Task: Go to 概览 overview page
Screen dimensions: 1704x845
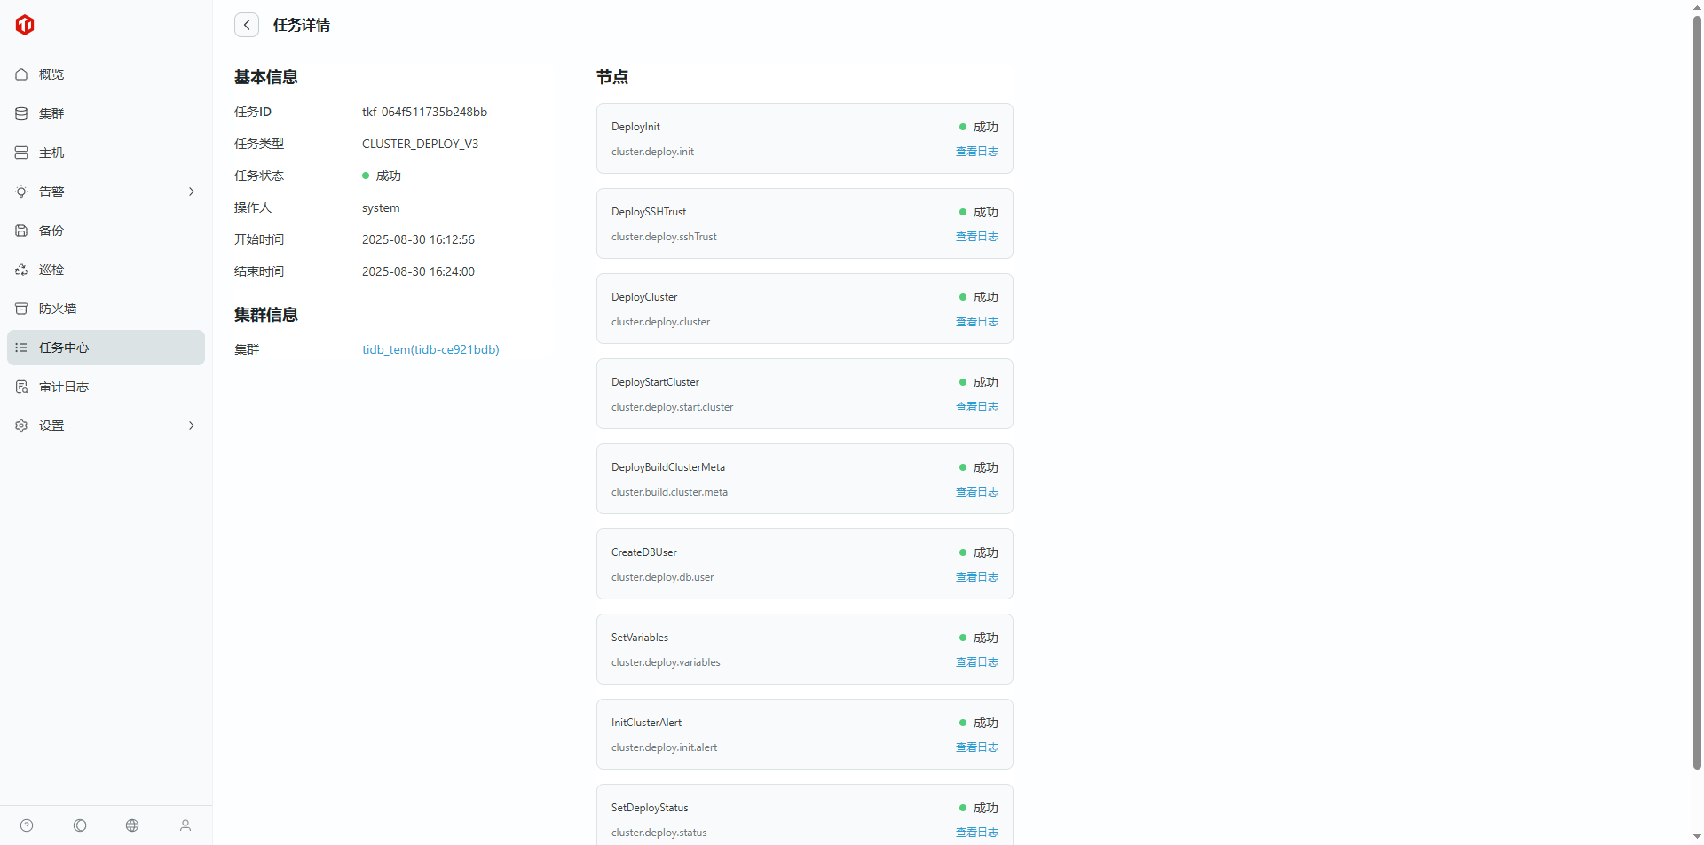Action: (51, 74)
